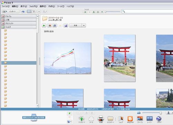Click the インポート button
This screenshot has width=173, height=125.
[x=11, y=11]
